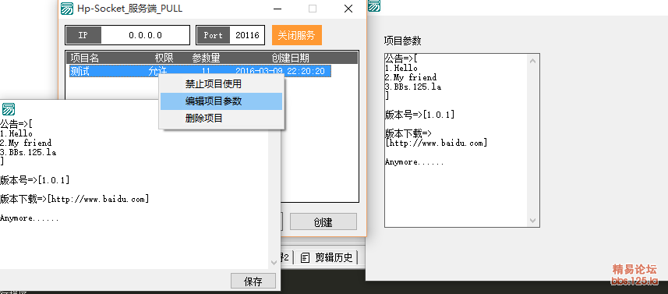Image resolution: width=668 pixels, height=294 pixels.
Task: Click the 权限 column header
Action: [x=164, y=58]
